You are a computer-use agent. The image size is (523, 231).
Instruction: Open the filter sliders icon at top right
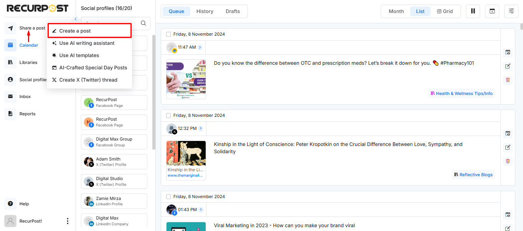pos(511,11)
